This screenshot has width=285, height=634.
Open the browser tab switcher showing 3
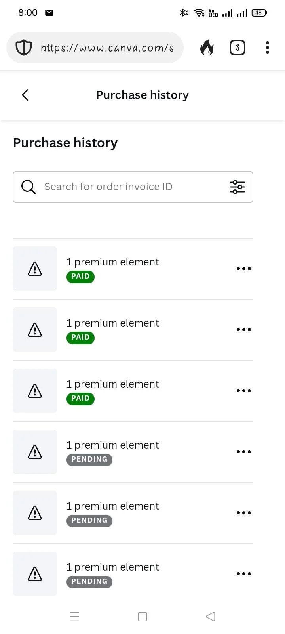237,48
